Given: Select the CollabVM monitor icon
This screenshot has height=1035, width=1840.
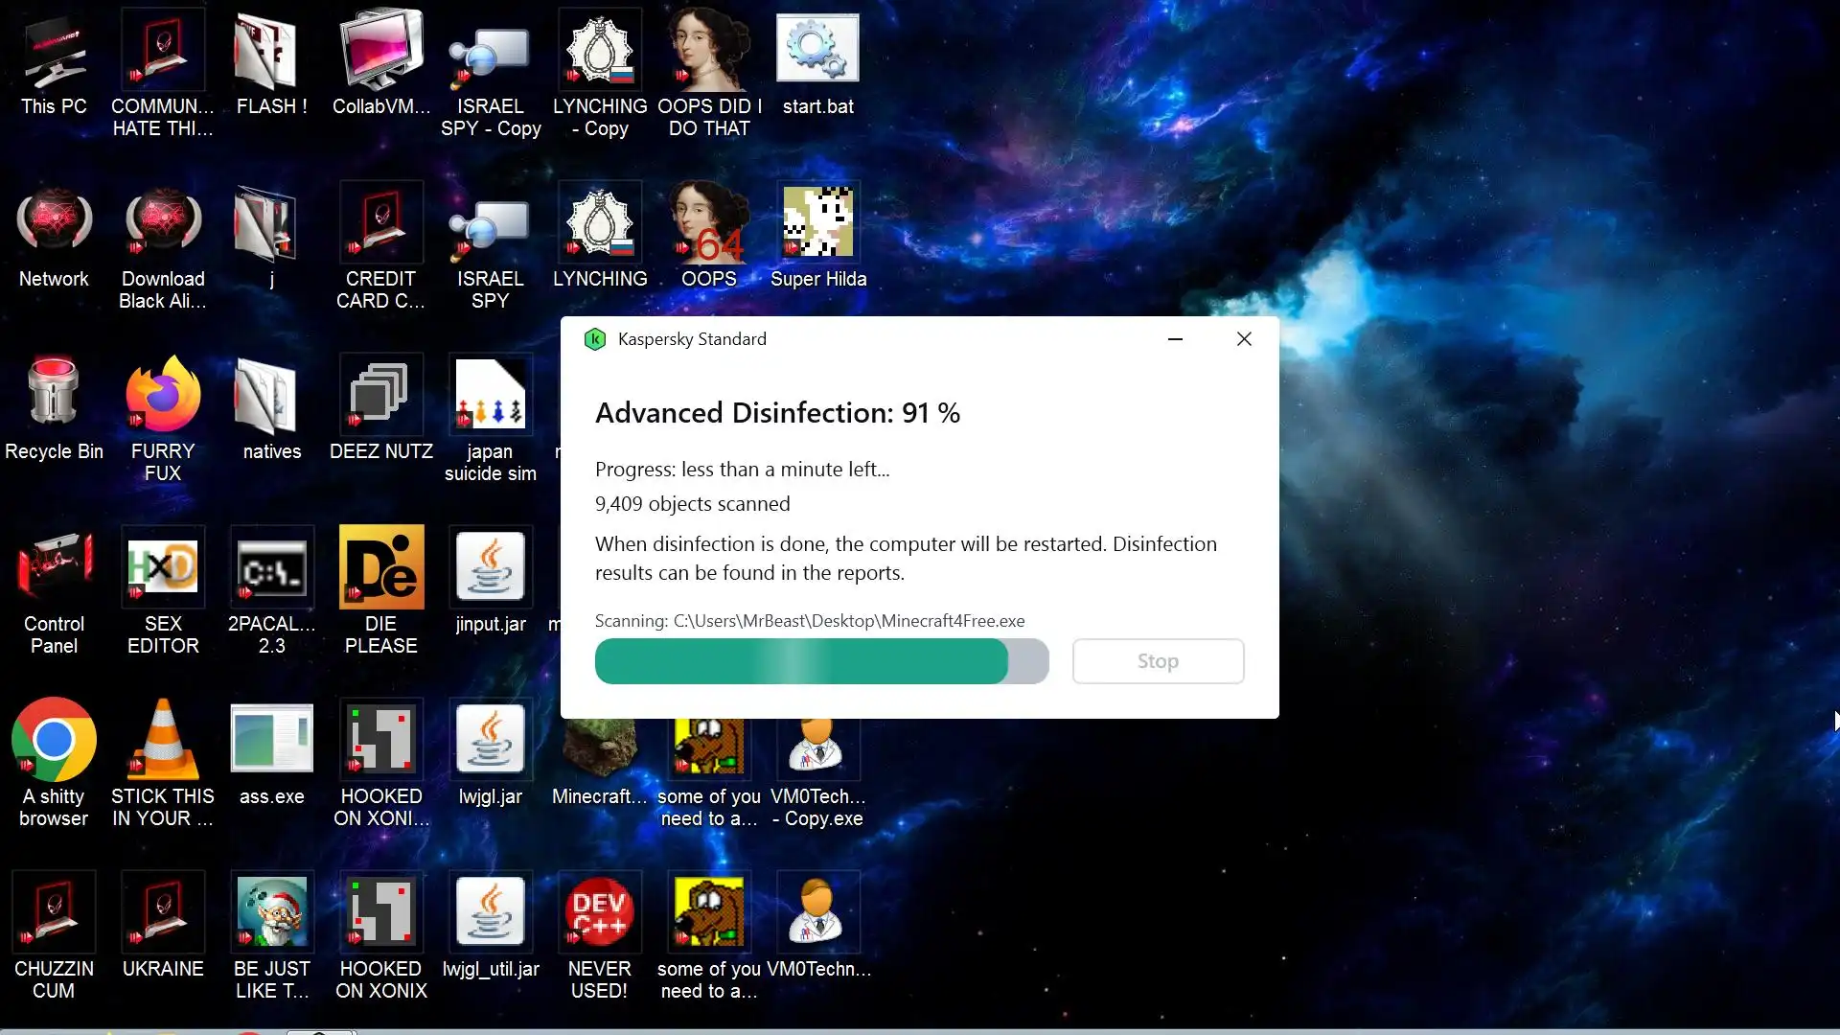Looking at the screenshot, I should 381,50.
